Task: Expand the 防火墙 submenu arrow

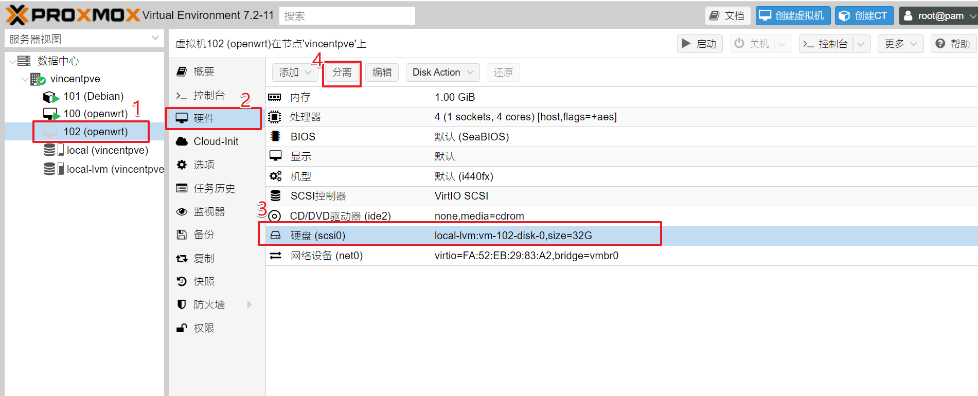Action: click(x=250, y=304)
